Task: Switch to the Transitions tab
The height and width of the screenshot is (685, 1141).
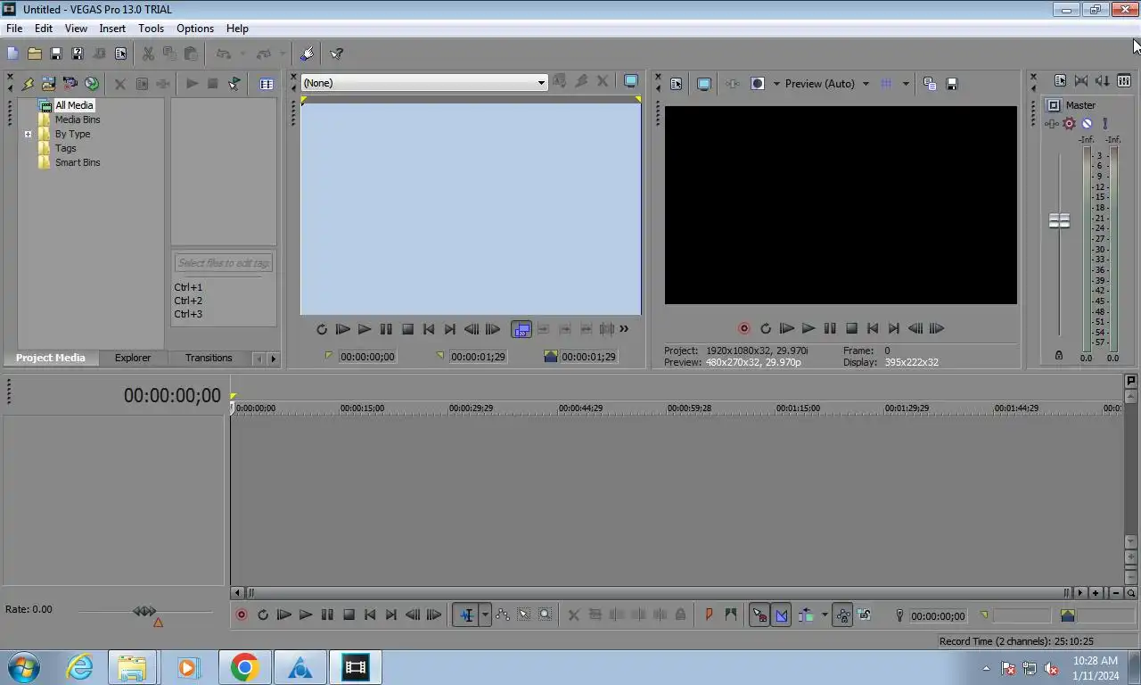Action: pos(209,358)
